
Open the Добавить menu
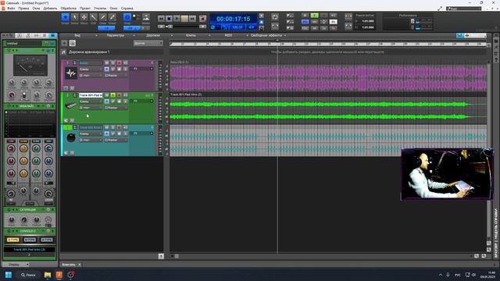[50, 9]
